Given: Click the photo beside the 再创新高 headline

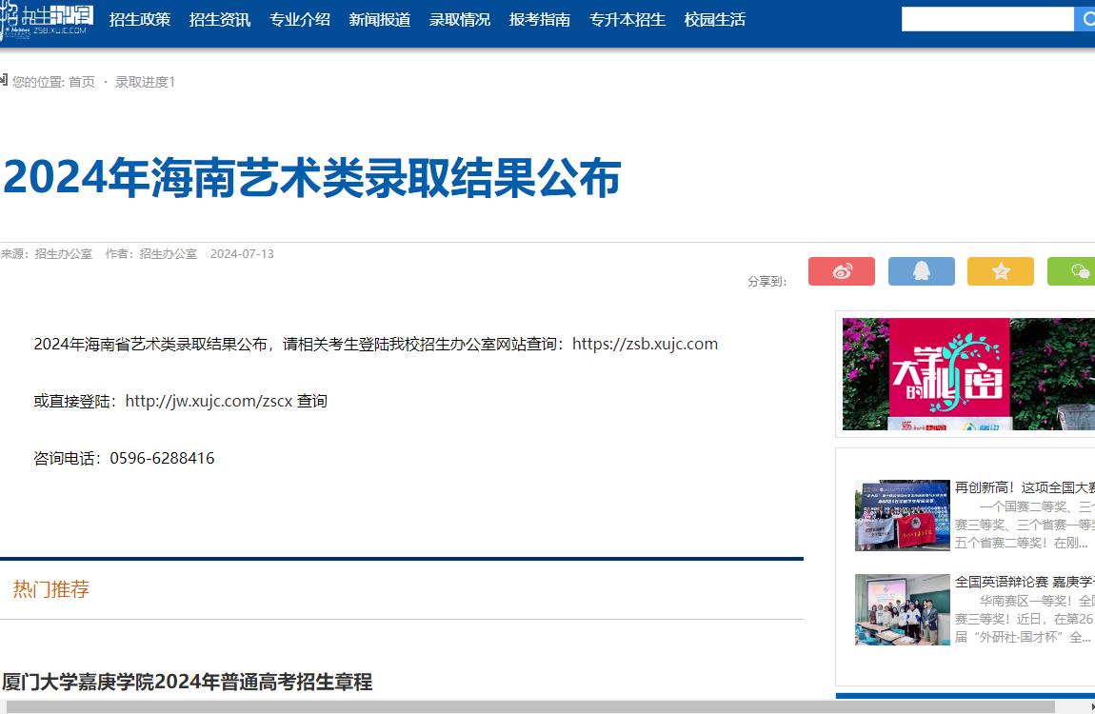Looking at the screenshot, I should pos(902,515).
